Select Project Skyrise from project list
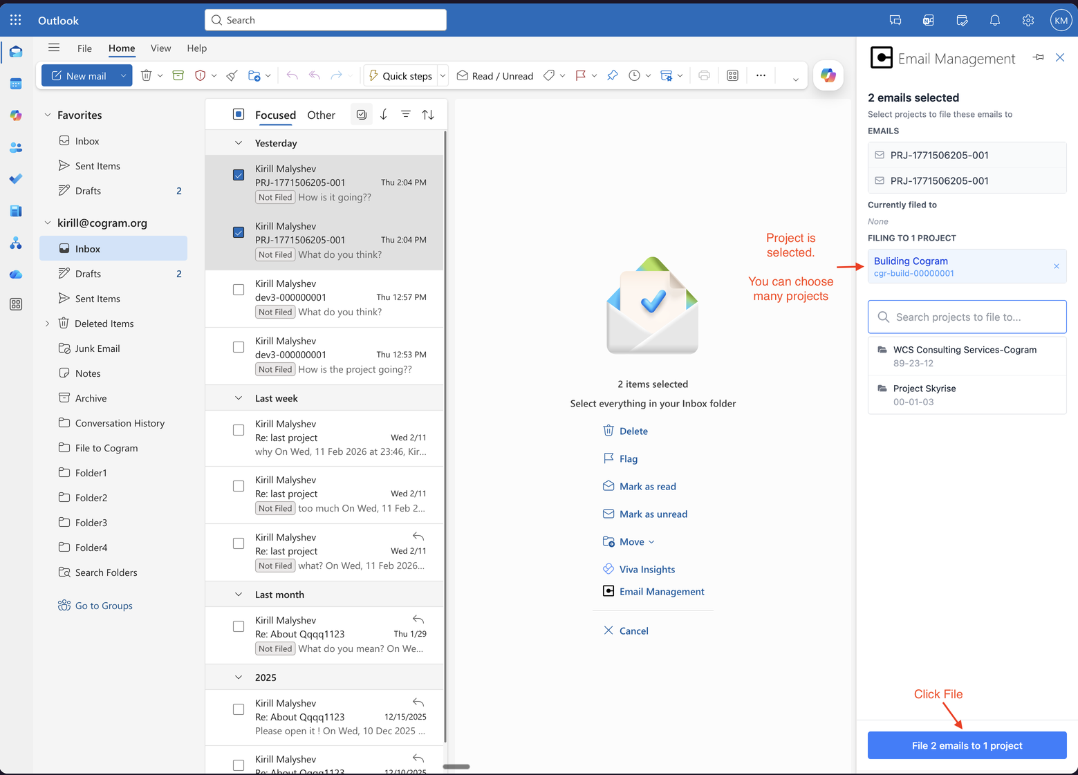Viewport: 1078px width, 775px height. pos(967,395)
